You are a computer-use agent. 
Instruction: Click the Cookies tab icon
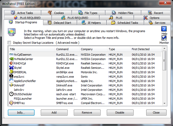[50, 13]
